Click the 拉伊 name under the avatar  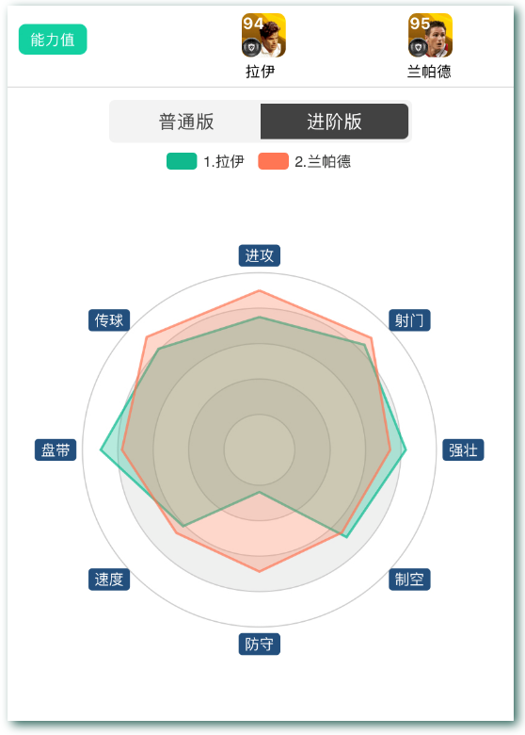[x=261, y=72]
